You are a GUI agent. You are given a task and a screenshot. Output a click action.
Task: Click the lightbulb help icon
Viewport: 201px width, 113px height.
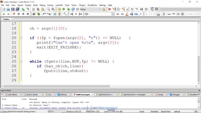click(59, 14)
